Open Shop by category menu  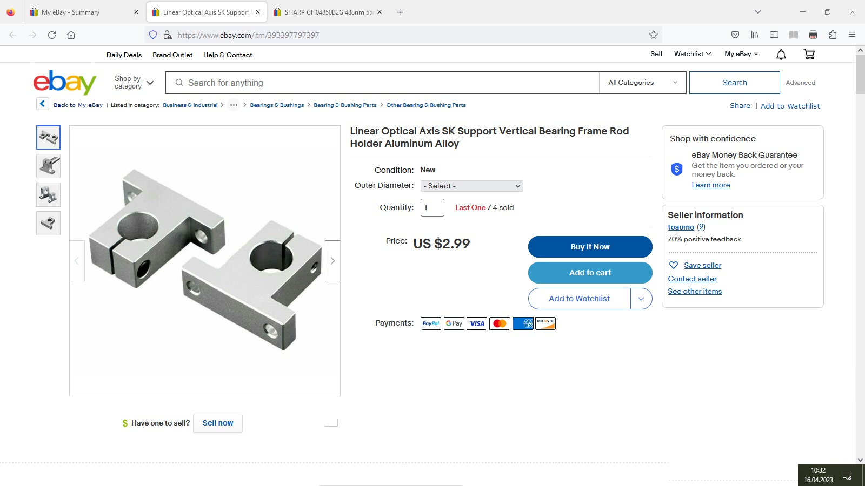point(134,83)
